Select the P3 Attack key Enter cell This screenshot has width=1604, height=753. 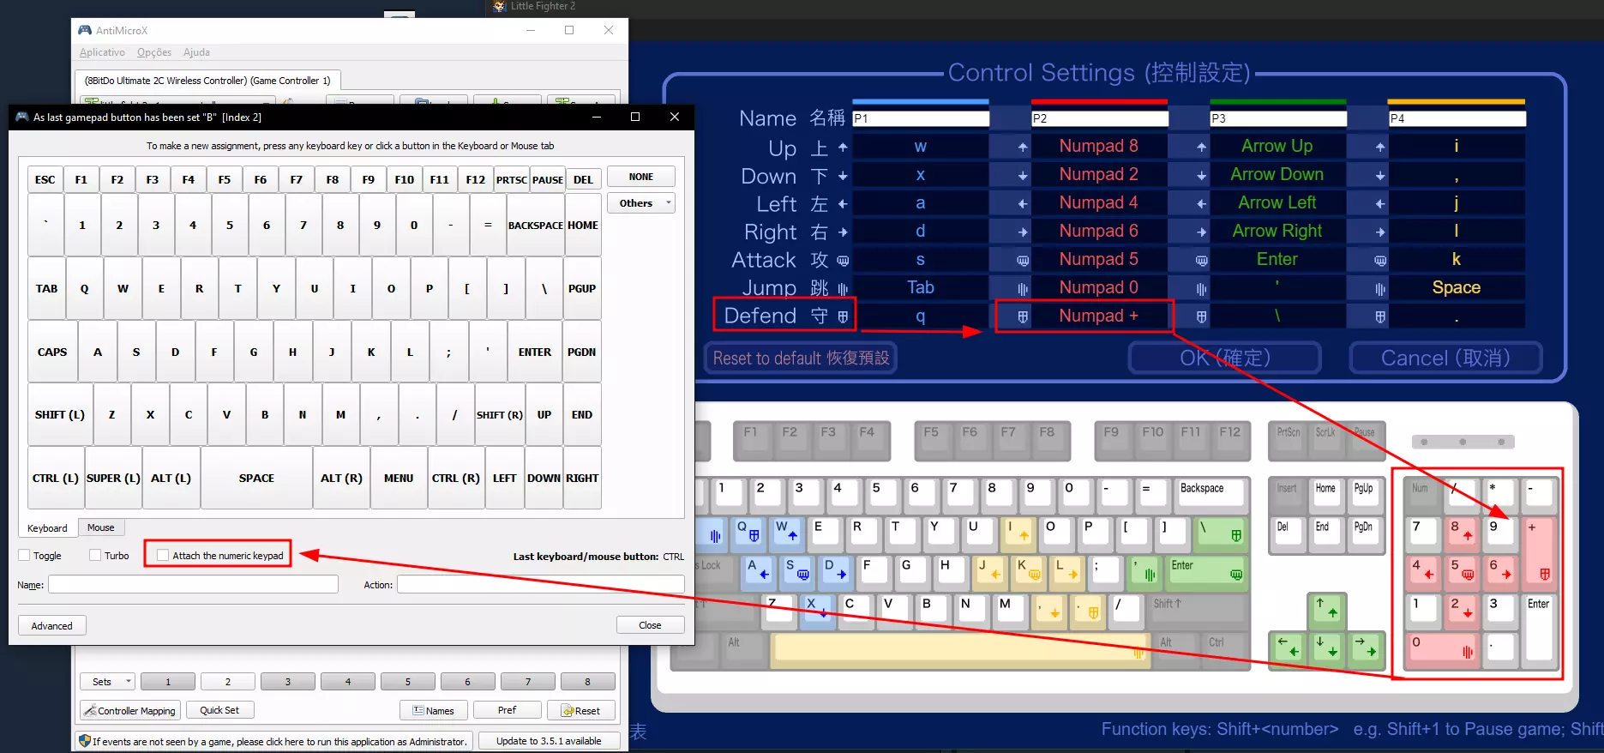point(1277,259)
